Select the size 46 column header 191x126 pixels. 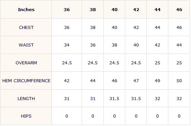tap(179, 9)
